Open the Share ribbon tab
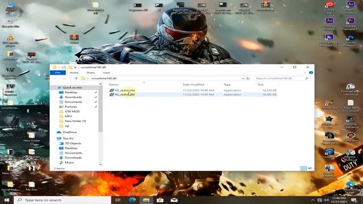This screenshot has height=204, width=363. click(91, 73)
